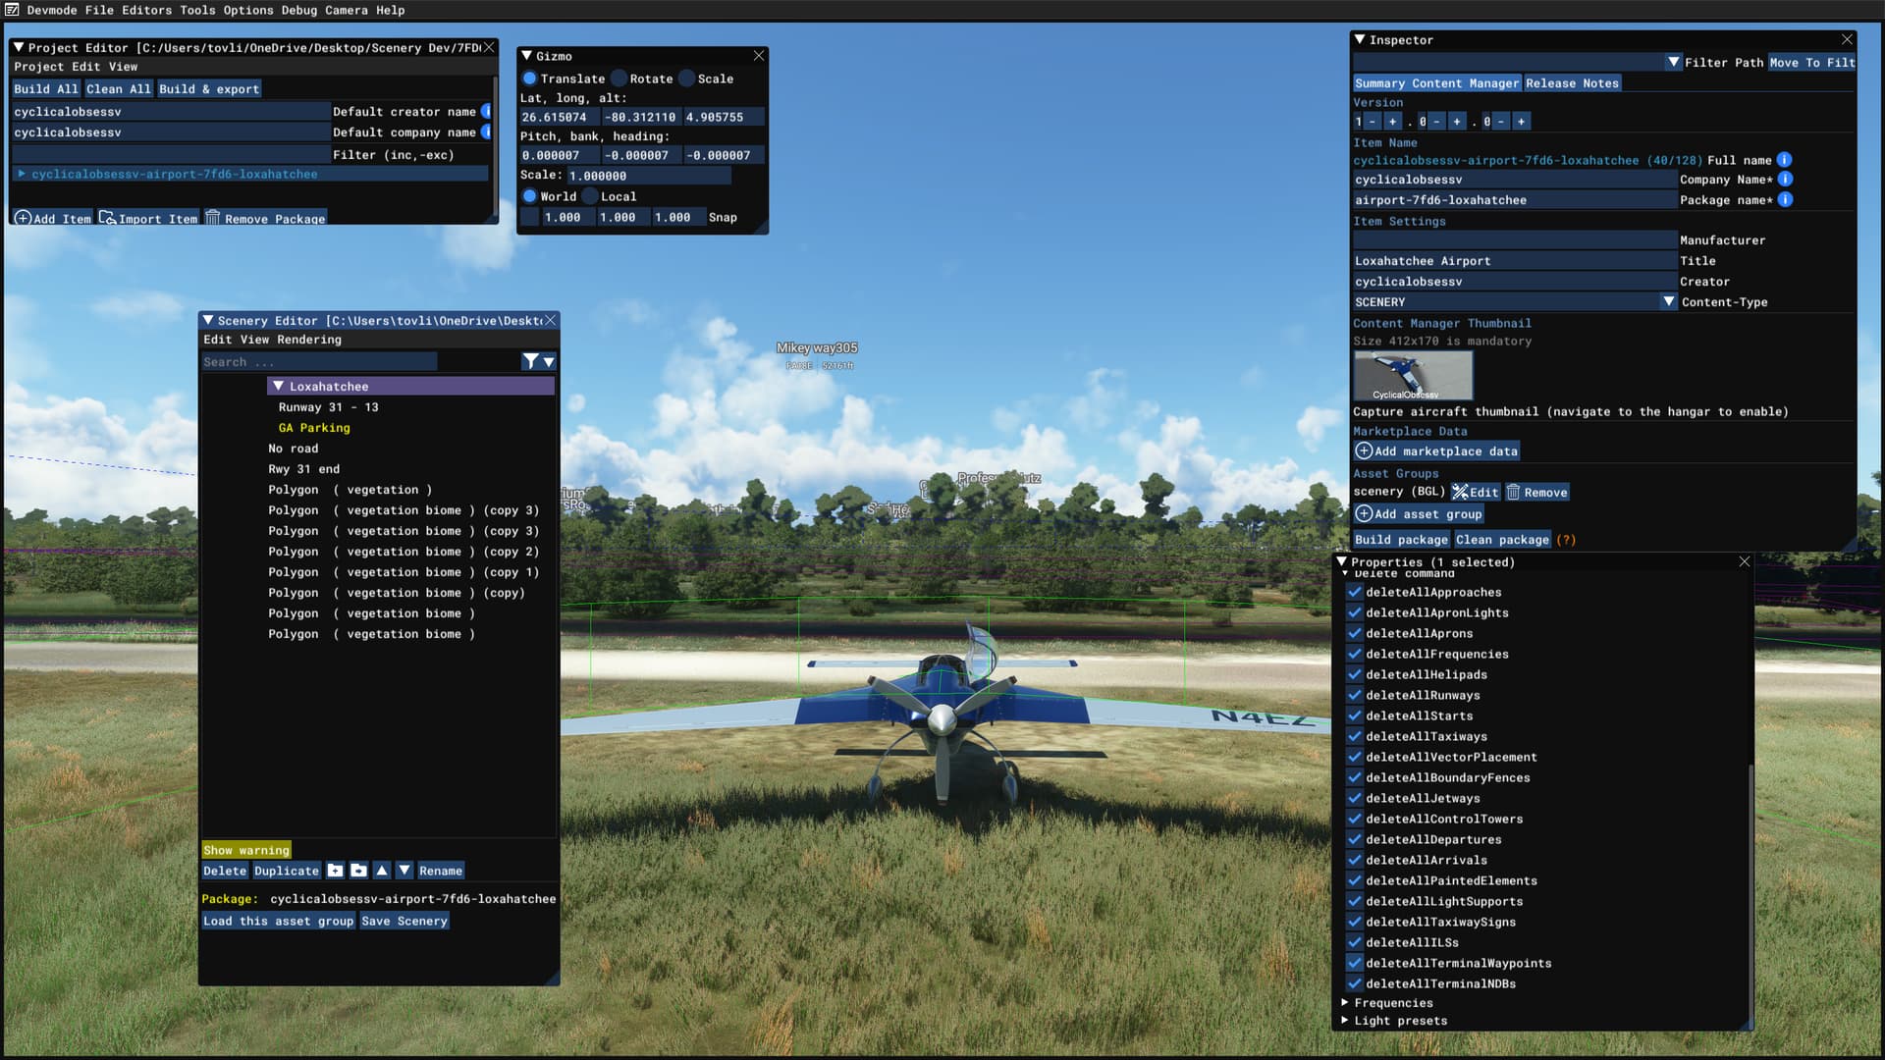This screenshot has width=1885, height=1060.
Task: Select the Rotate mode in the Gizmo panel
Action: [619, 79]
